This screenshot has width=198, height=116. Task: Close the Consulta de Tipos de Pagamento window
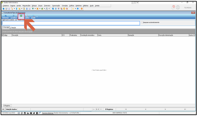coord(193,13)
